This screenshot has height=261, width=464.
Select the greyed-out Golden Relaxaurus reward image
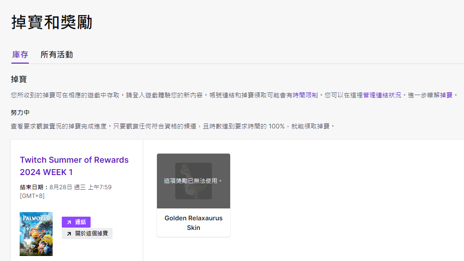[x=194, y=181]
